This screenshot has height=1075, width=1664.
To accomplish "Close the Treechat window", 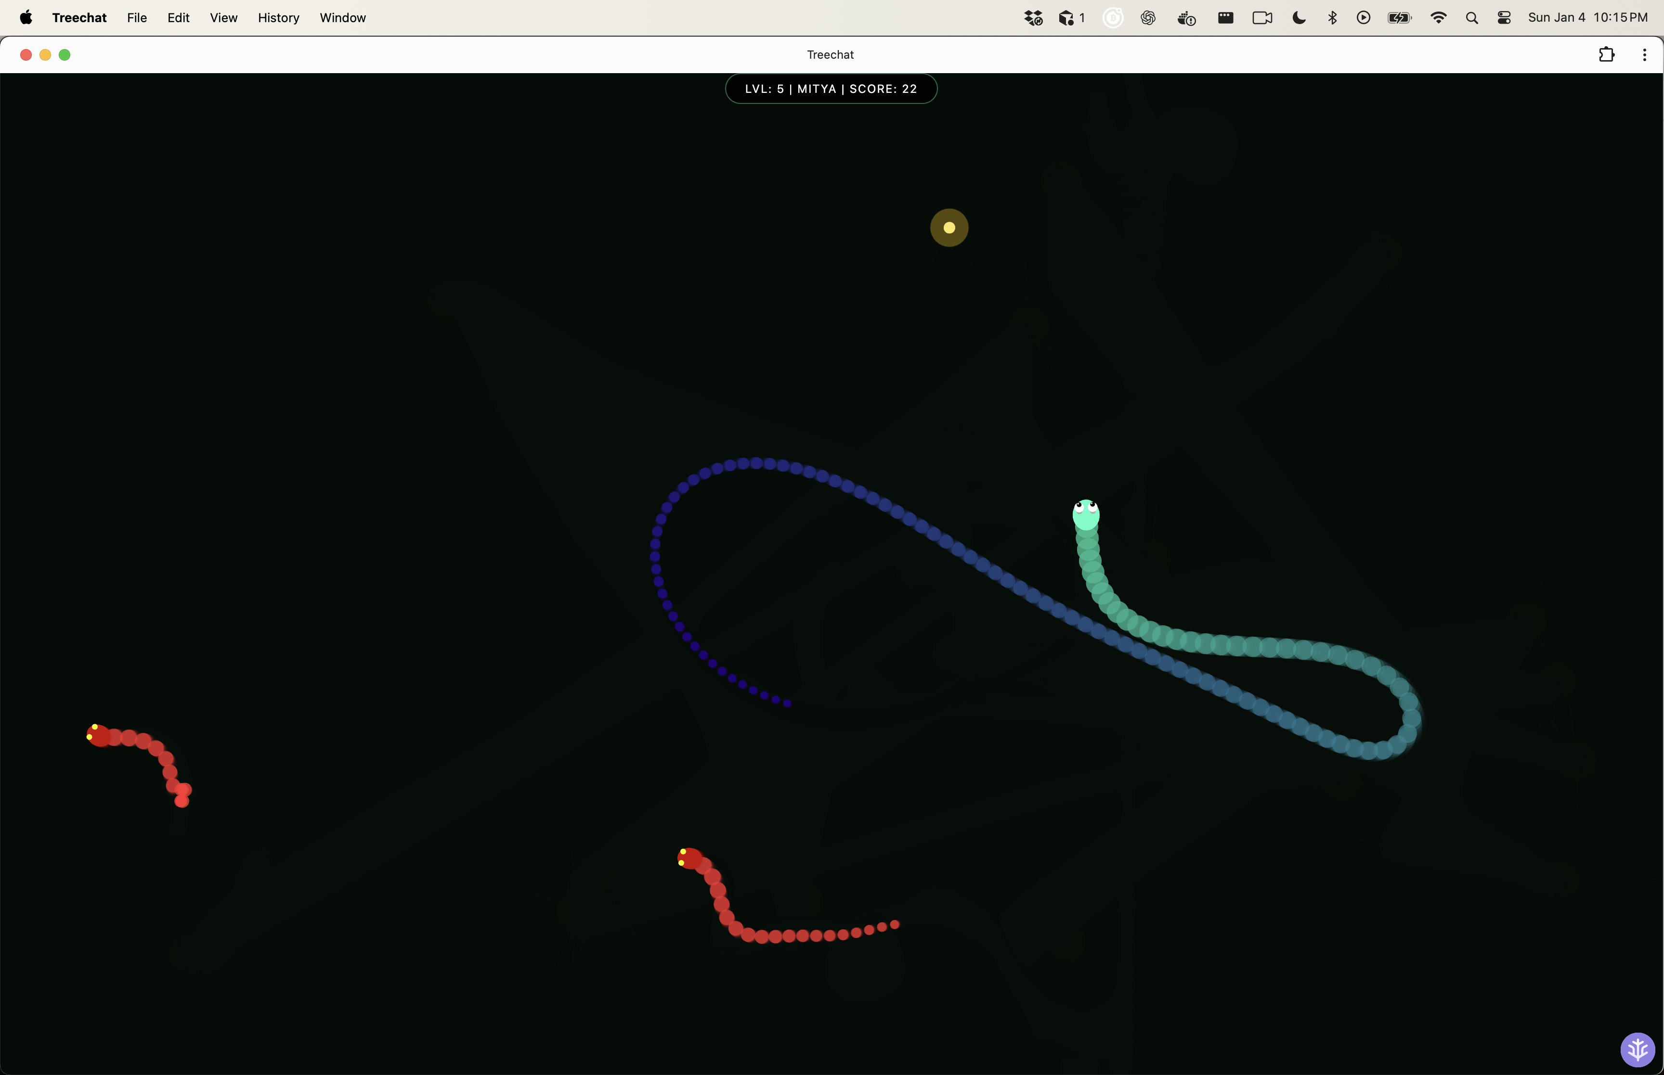I will pyautogui.click(x=26, y=54).
